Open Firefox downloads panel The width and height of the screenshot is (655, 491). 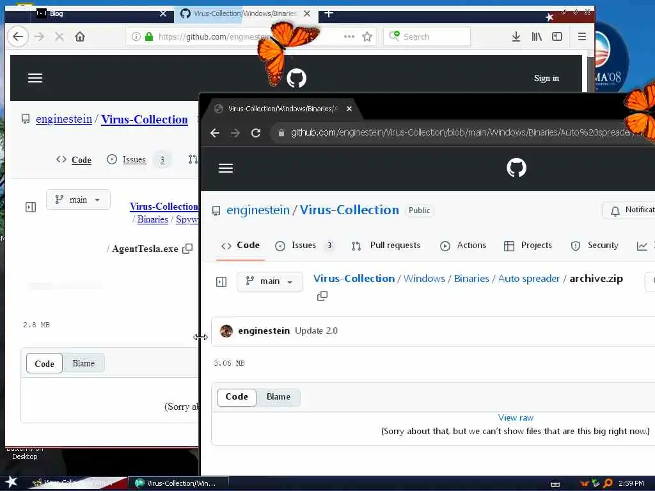(516, 36)
